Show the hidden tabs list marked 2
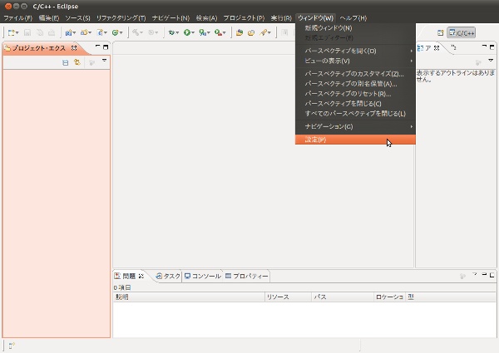This screenshot has width=499, height=353. [x=454, y=47]
